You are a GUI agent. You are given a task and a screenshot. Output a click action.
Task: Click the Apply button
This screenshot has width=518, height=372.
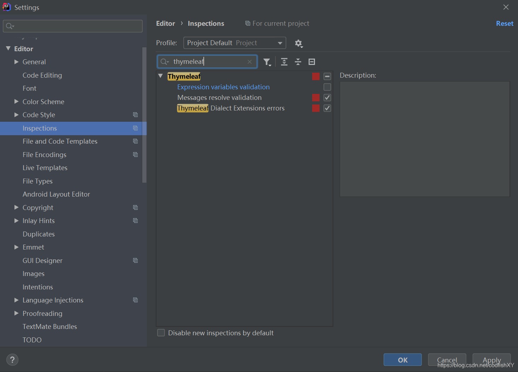click(492, 360)
